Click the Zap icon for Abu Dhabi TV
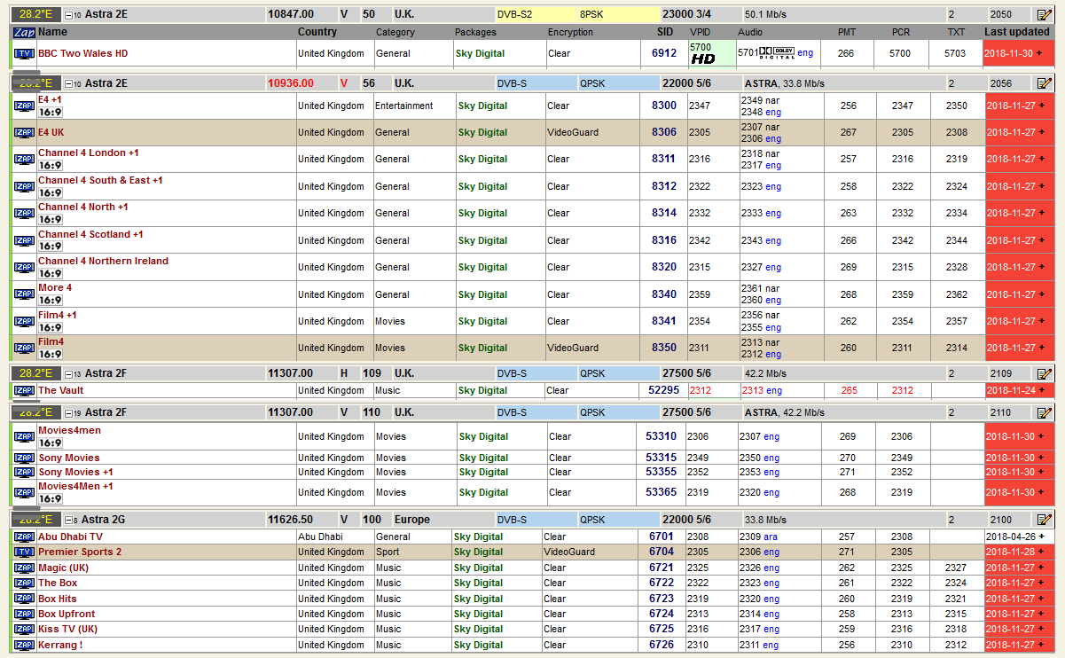This screenshot has height=658, width=1065. pyautogui.click(x=24, y=537)
